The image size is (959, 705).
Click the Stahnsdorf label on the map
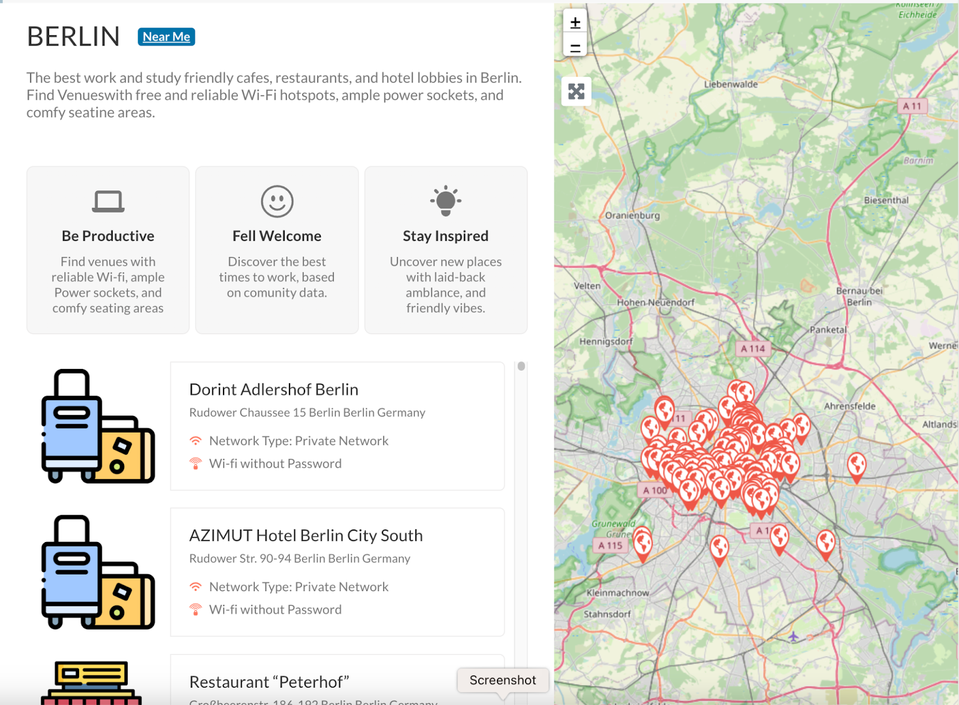pyautogui.click(x=607, y=614)
